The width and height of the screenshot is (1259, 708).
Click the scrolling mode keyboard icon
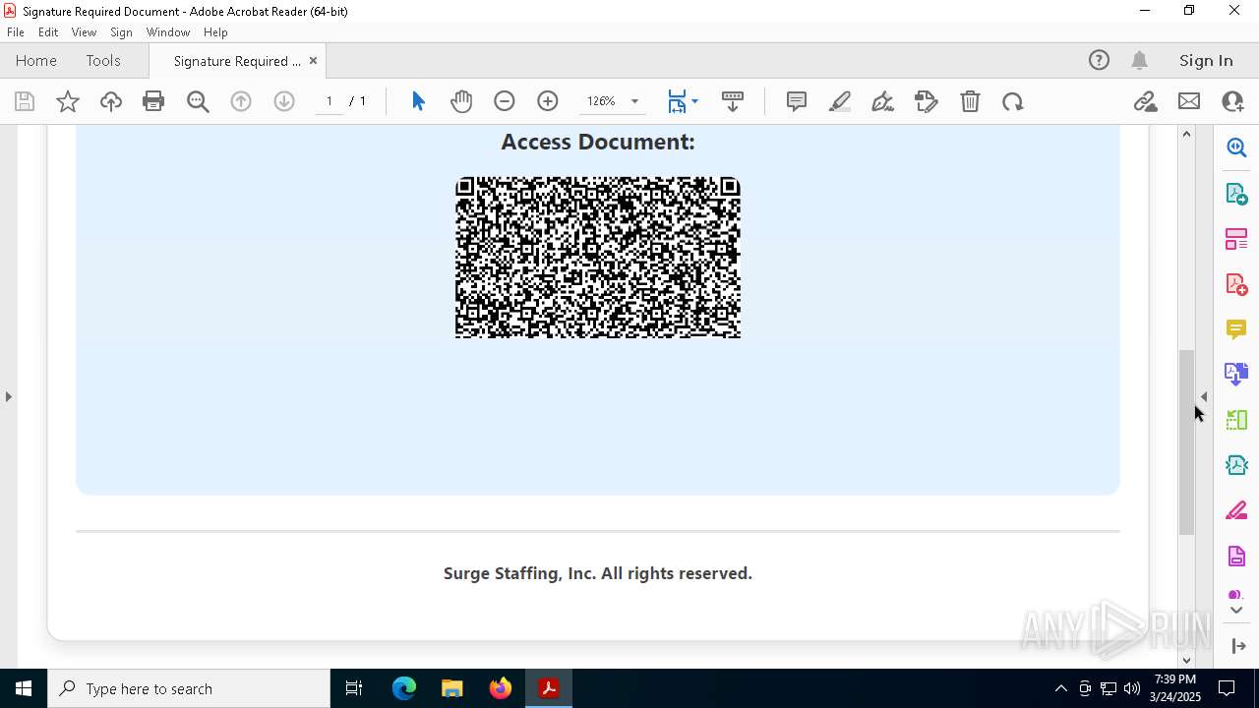(x=733, y=101)
